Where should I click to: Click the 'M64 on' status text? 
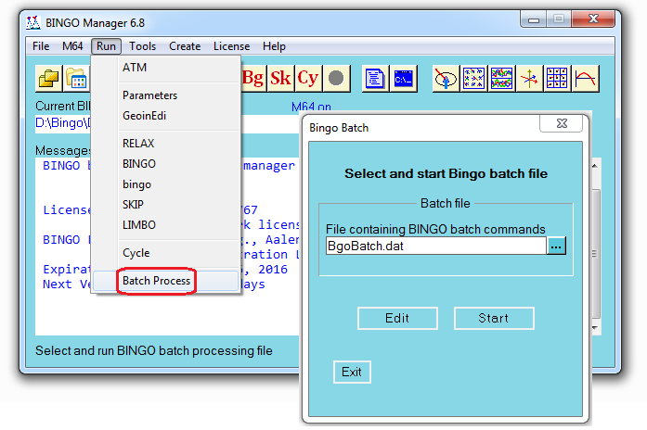pyautogui.click(x=311, y=107)
